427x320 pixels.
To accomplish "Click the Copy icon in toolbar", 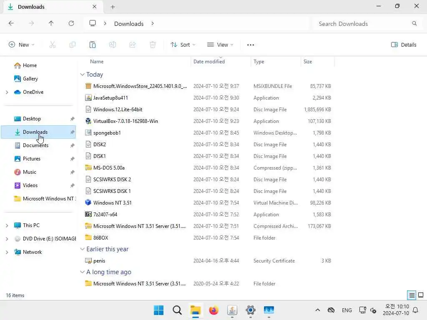I will coord(73,45).
